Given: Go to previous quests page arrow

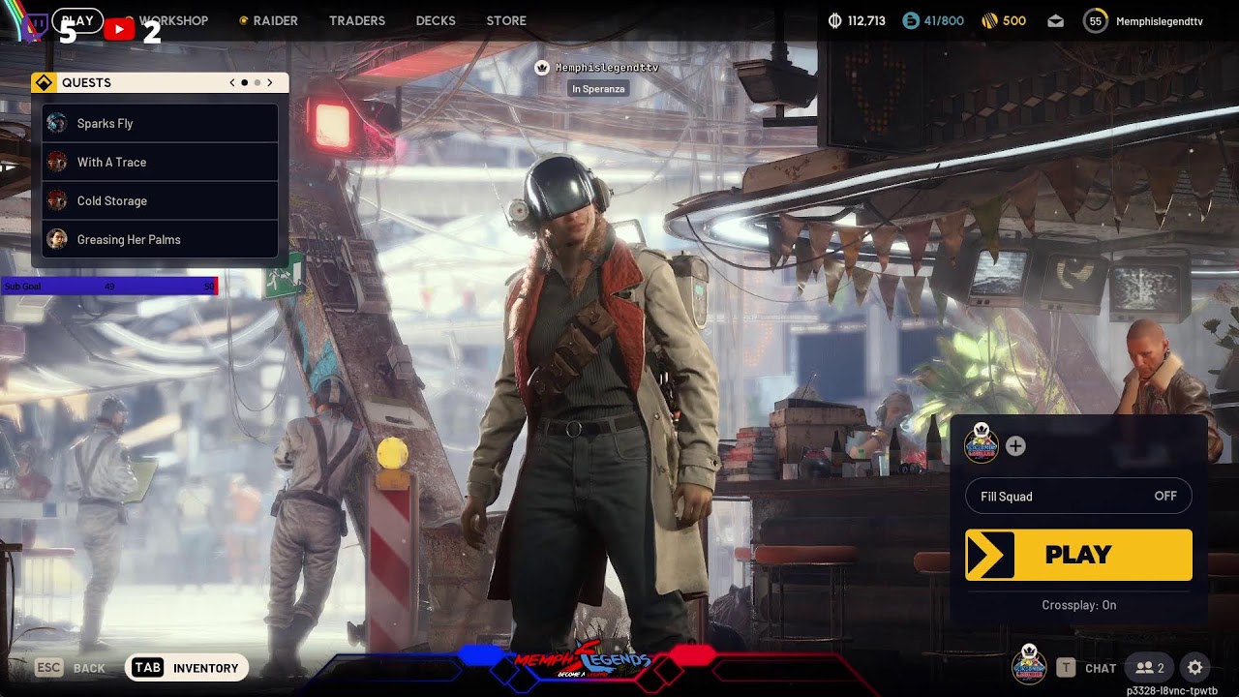Looking at the screenshot, I should [232, 83].
